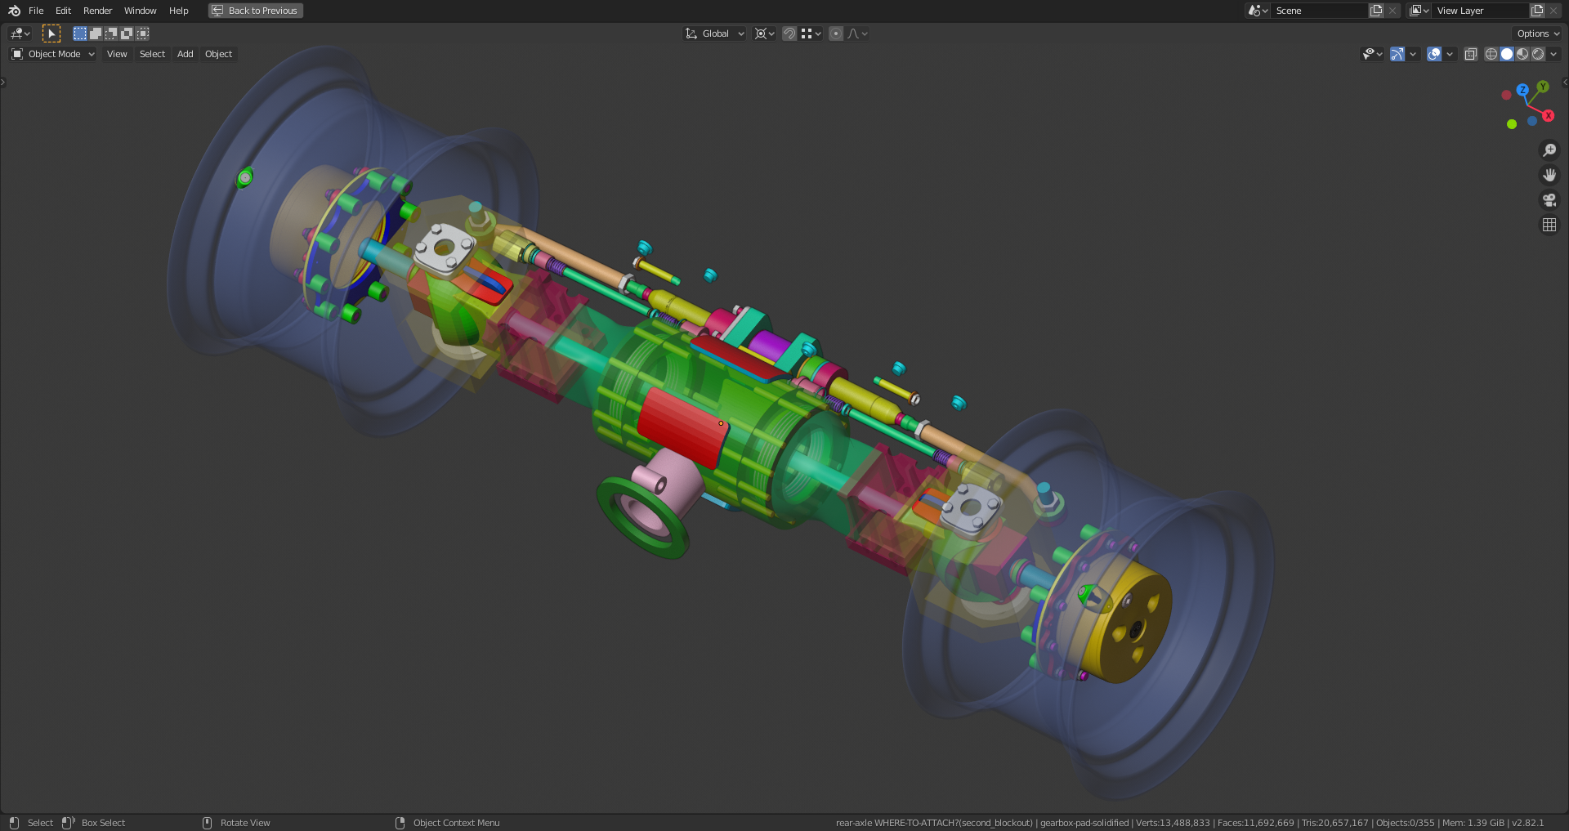The height and width of the screenshot is (831, 1569).
Task: Toggle perspective/orthographic grid icon
Action: [x=1549, y=225]
